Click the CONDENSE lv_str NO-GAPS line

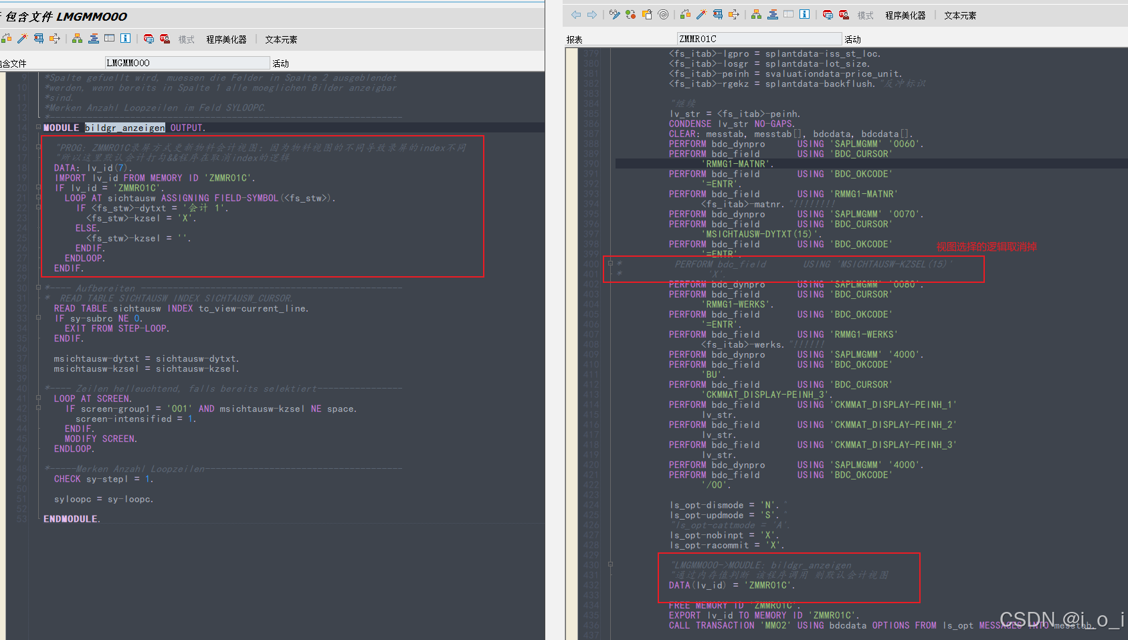pos(732,124)
